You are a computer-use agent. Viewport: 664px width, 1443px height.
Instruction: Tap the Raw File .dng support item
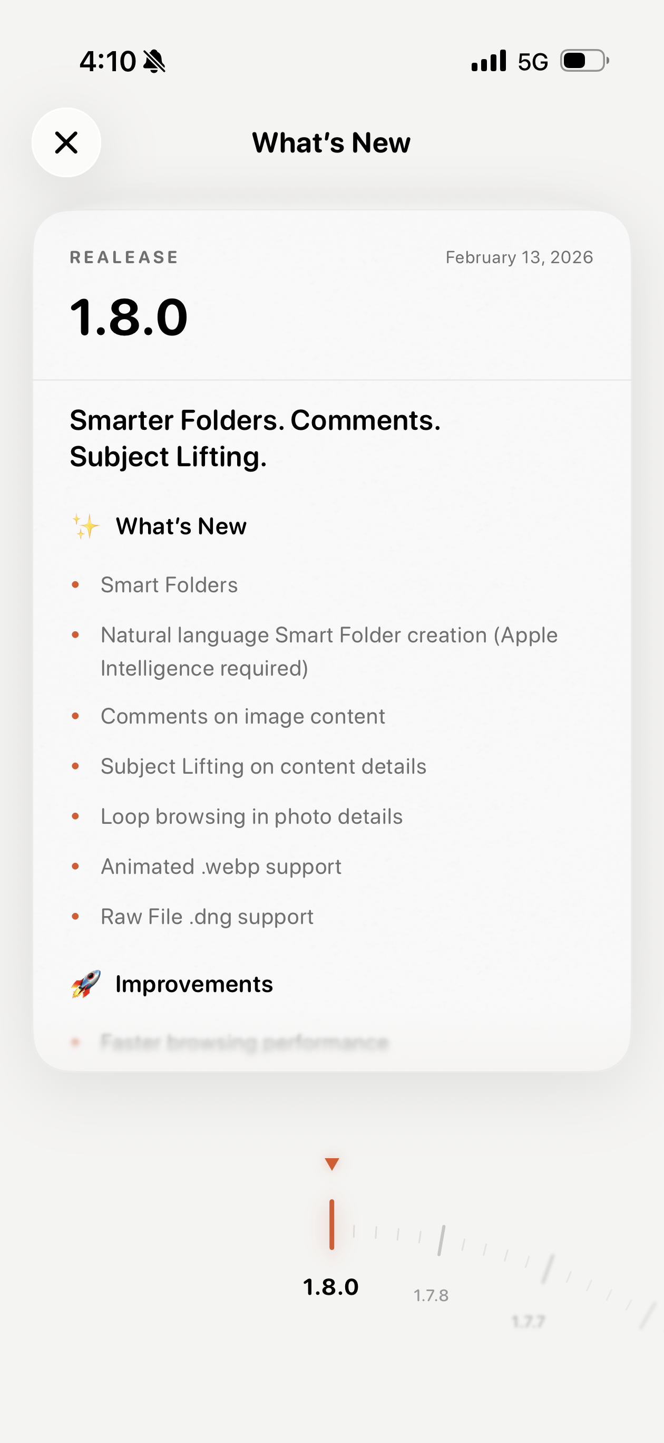207,917
